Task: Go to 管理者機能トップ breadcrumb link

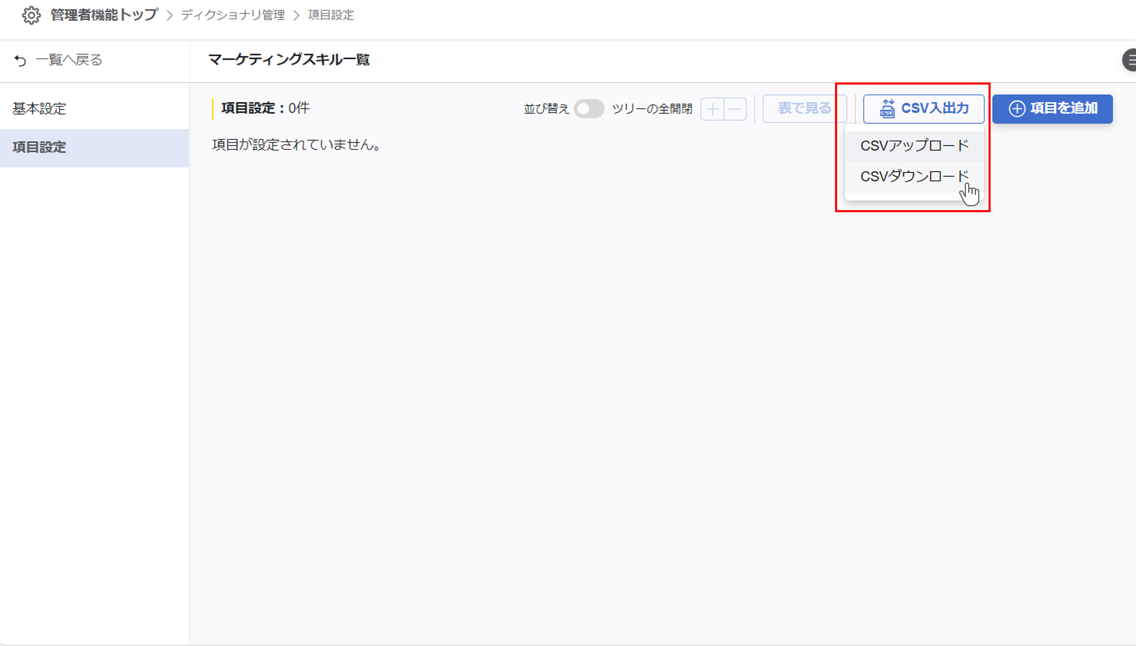Action: click(x=104, y=15)
